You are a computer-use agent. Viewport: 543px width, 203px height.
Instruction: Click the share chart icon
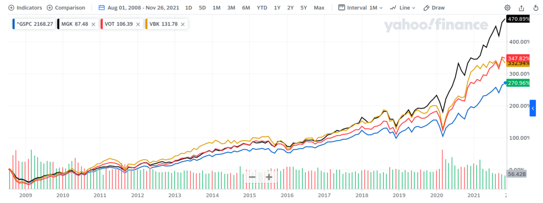[521, 8]
